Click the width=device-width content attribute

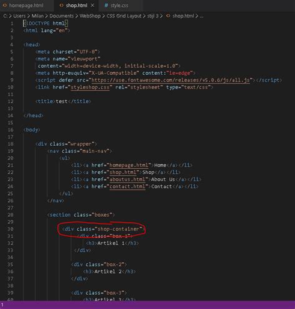[109, 66]
